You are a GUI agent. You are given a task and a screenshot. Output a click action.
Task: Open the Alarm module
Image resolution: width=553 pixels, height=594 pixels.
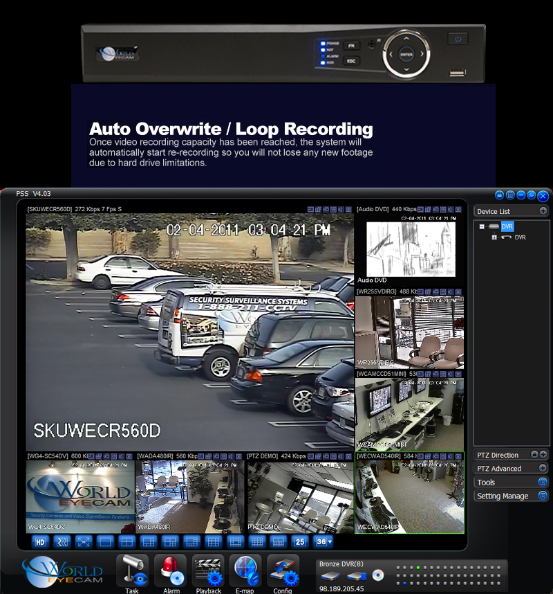pyautogui.click(x=171, y=573)
